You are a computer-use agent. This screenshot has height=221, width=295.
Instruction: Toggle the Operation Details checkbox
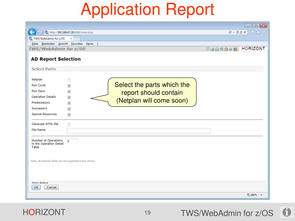point(69,97)
